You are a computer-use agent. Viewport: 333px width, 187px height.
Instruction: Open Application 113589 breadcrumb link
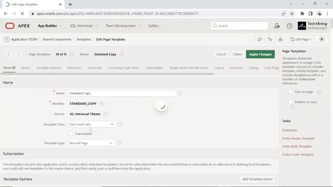(24, 39)
